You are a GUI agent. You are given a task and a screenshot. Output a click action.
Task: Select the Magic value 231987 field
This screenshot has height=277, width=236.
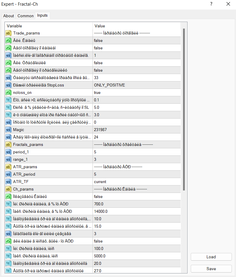click(137, 130)
